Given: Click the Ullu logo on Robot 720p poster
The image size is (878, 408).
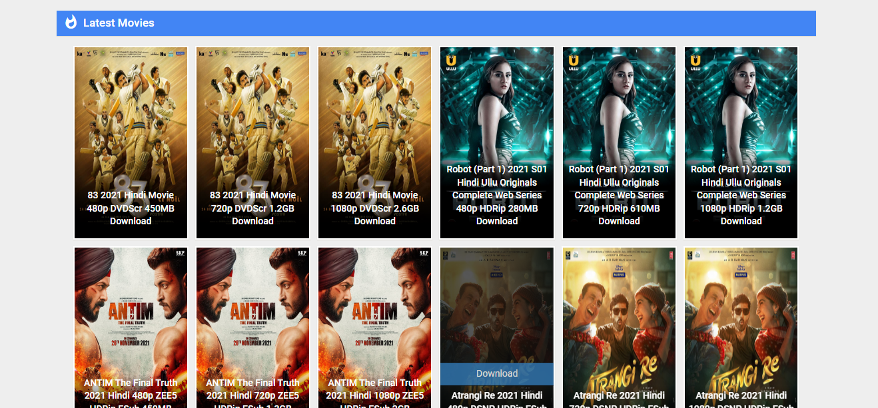Looking at the screenshot, I should pyautogui.click(x=573, y=62).
